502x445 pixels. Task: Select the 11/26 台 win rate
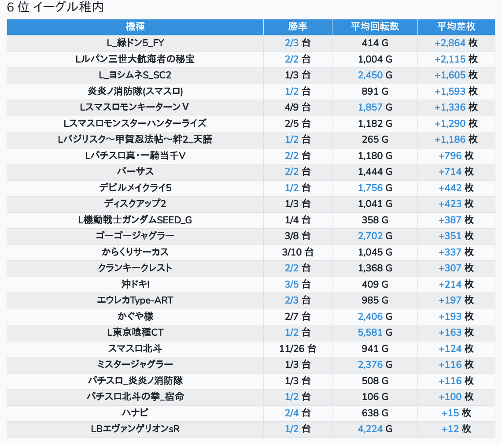298,349
